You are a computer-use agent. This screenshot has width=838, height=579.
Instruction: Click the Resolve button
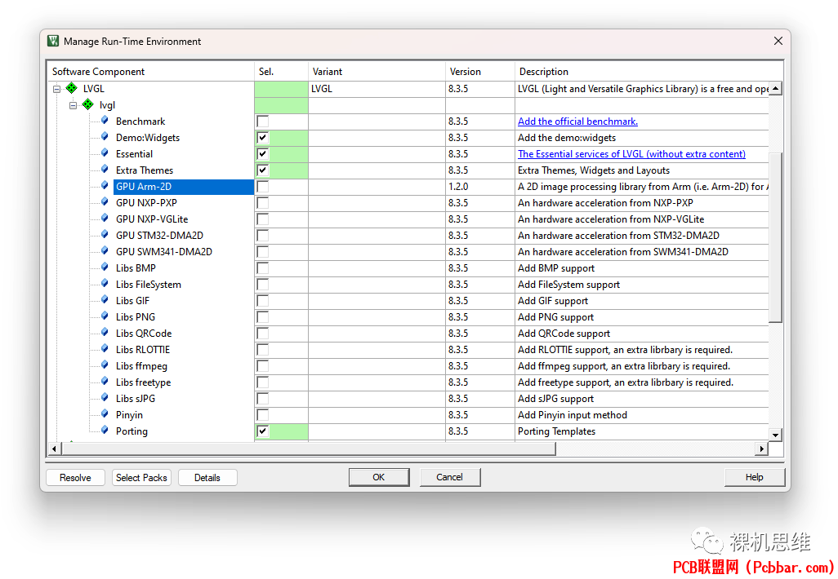coord(75,478)
